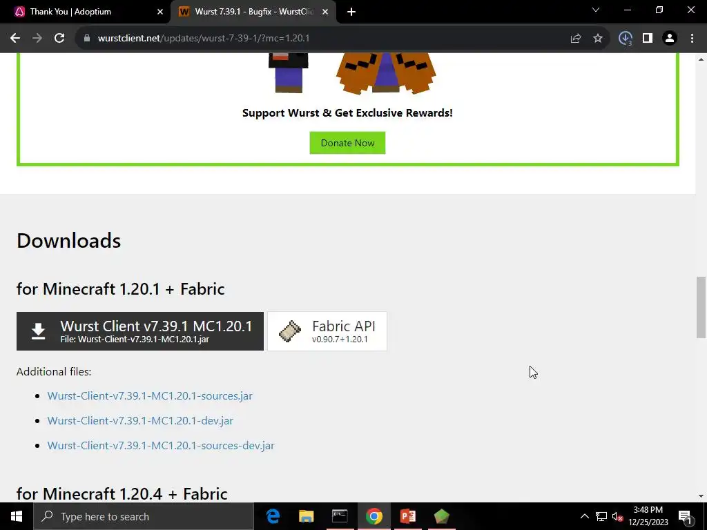707x530 pixels.
Task: View site information via lock icon
Action: [87, 39]
